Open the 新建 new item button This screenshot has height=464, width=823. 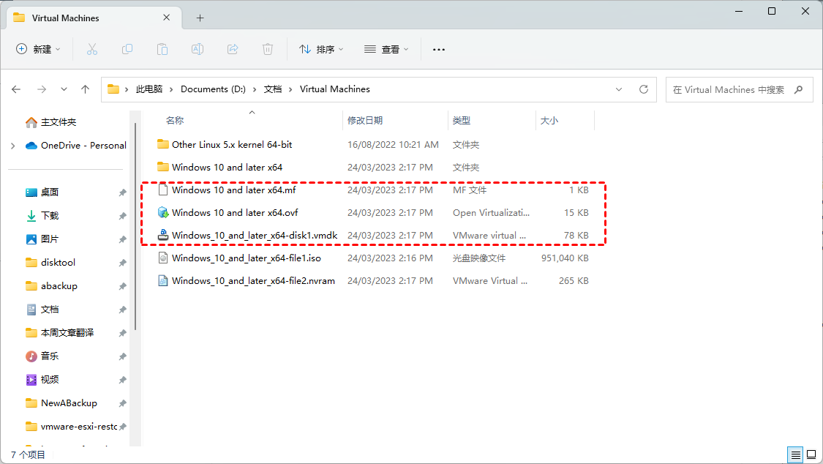tap(38, 49)
